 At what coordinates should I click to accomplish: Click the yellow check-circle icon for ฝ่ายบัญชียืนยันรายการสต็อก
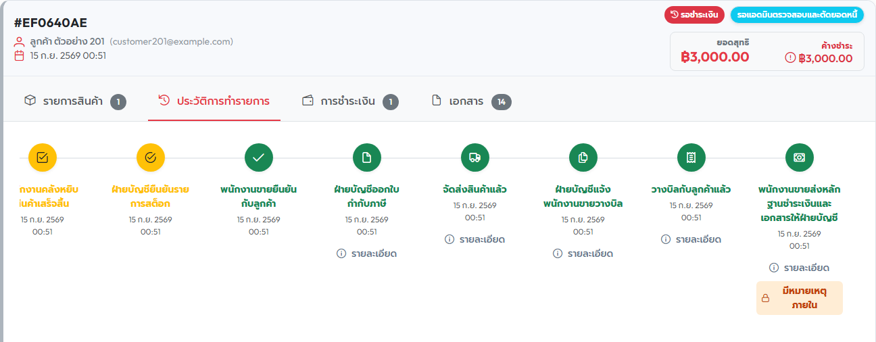click(151, 157)
